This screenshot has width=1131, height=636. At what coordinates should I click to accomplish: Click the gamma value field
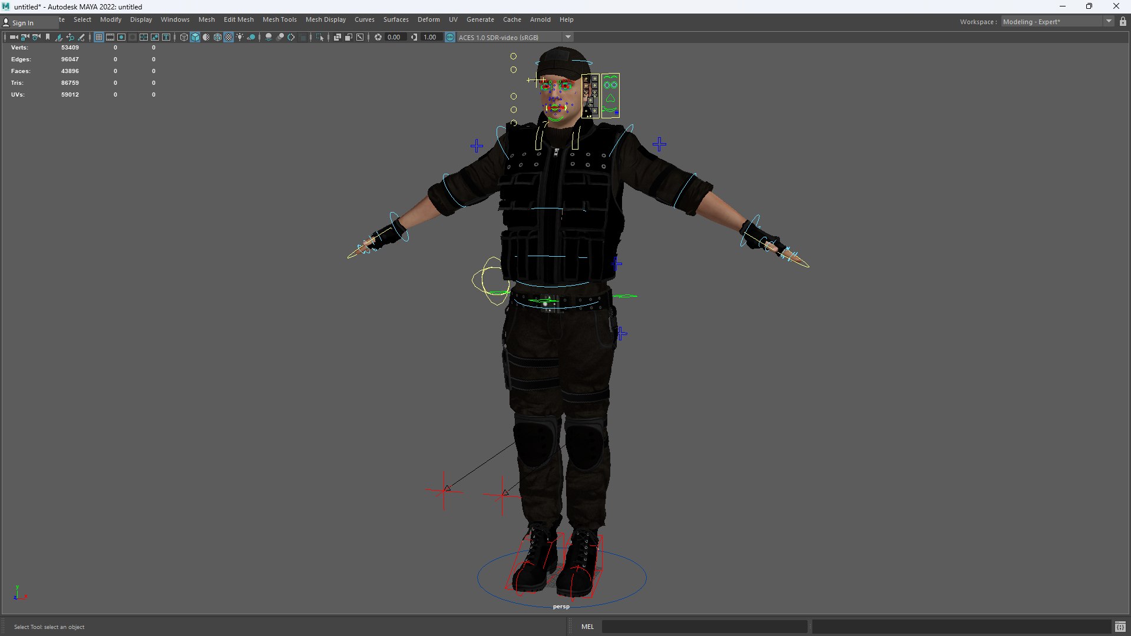click(431, 37)
